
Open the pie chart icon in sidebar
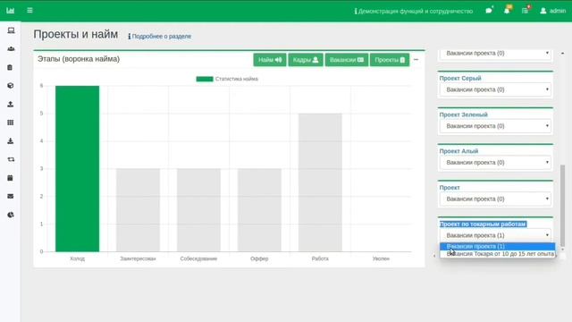(x=11, y=215)
